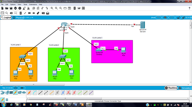Select the Logical workspace tab
The image size is (192, 107).
click(6, 17)
